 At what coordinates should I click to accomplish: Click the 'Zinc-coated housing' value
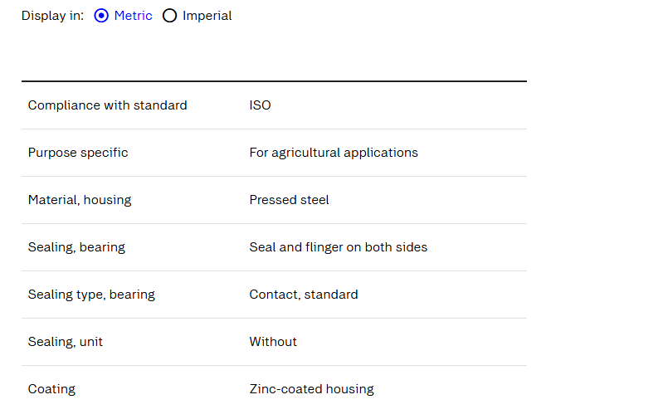pos(311,389)
